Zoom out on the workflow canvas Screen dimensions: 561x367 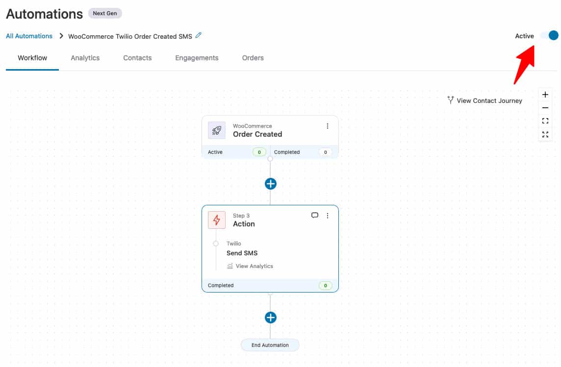click(x=545, y=108)
